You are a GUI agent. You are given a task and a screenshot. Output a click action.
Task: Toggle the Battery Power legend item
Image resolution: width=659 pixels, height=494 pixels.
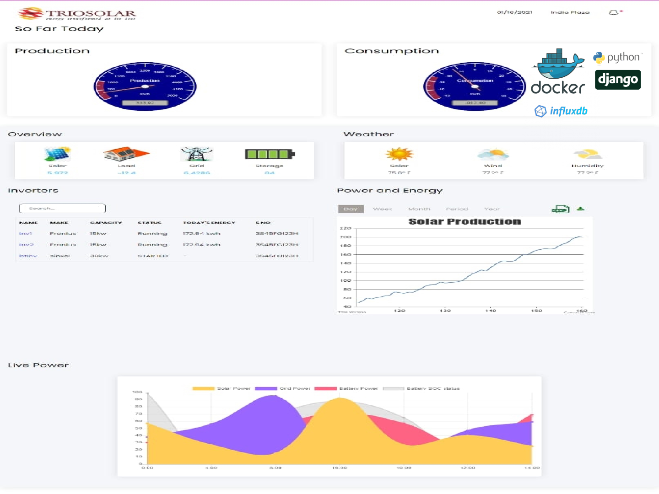[x=346, y=388]
